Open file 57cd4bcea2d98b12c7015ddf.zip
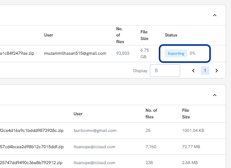The image size is (231, 168). tap(32, 147)
